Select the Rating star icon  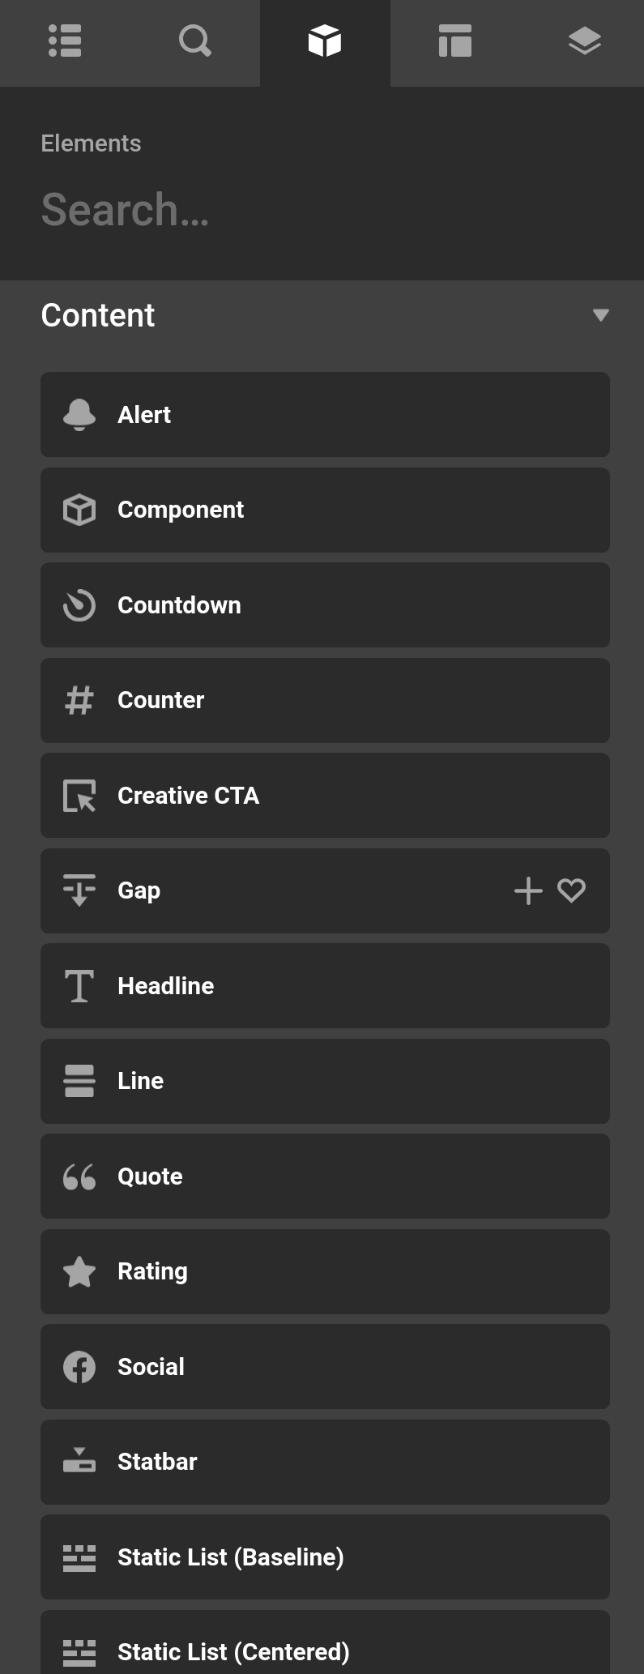tap(79, 1272)
